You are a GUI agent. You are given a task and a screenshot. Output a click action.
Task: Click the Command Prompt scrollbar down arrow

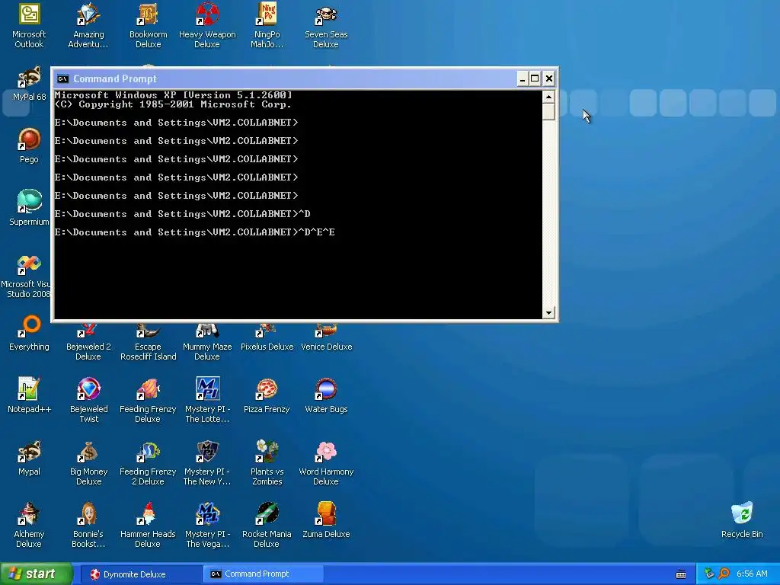click(x=548, y=313)
